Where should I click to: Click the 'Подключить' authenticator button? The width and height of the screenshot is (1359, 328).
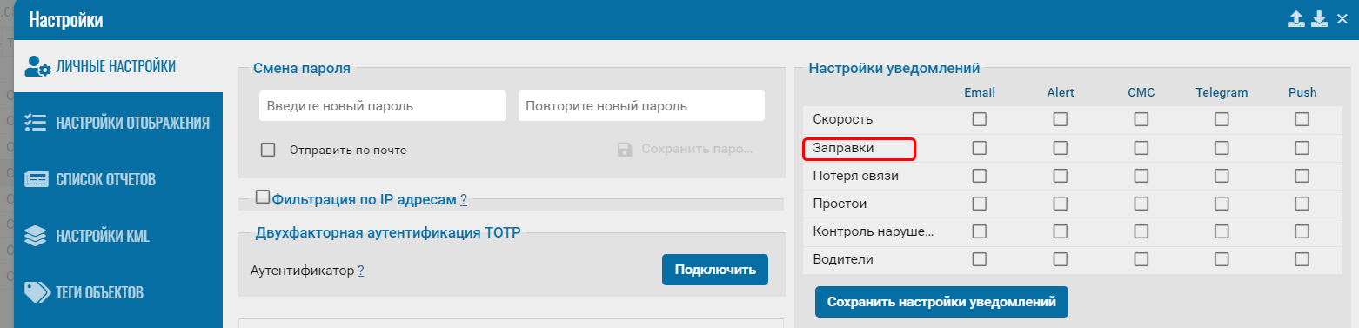point(715,270)
